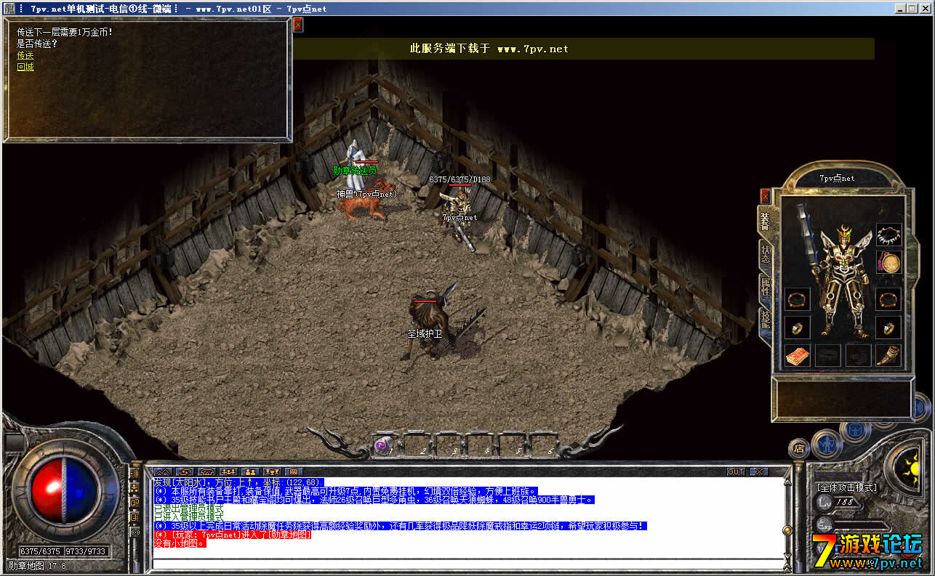Image resolution: width=935 pixels, height=576 pixels.
Task: Click the bottom side icon left of chat
Action: coord(135,532)
